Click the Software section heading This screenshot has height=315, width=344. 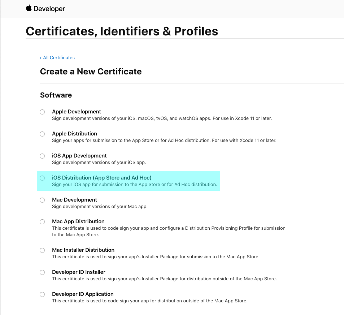click(56, 95)
